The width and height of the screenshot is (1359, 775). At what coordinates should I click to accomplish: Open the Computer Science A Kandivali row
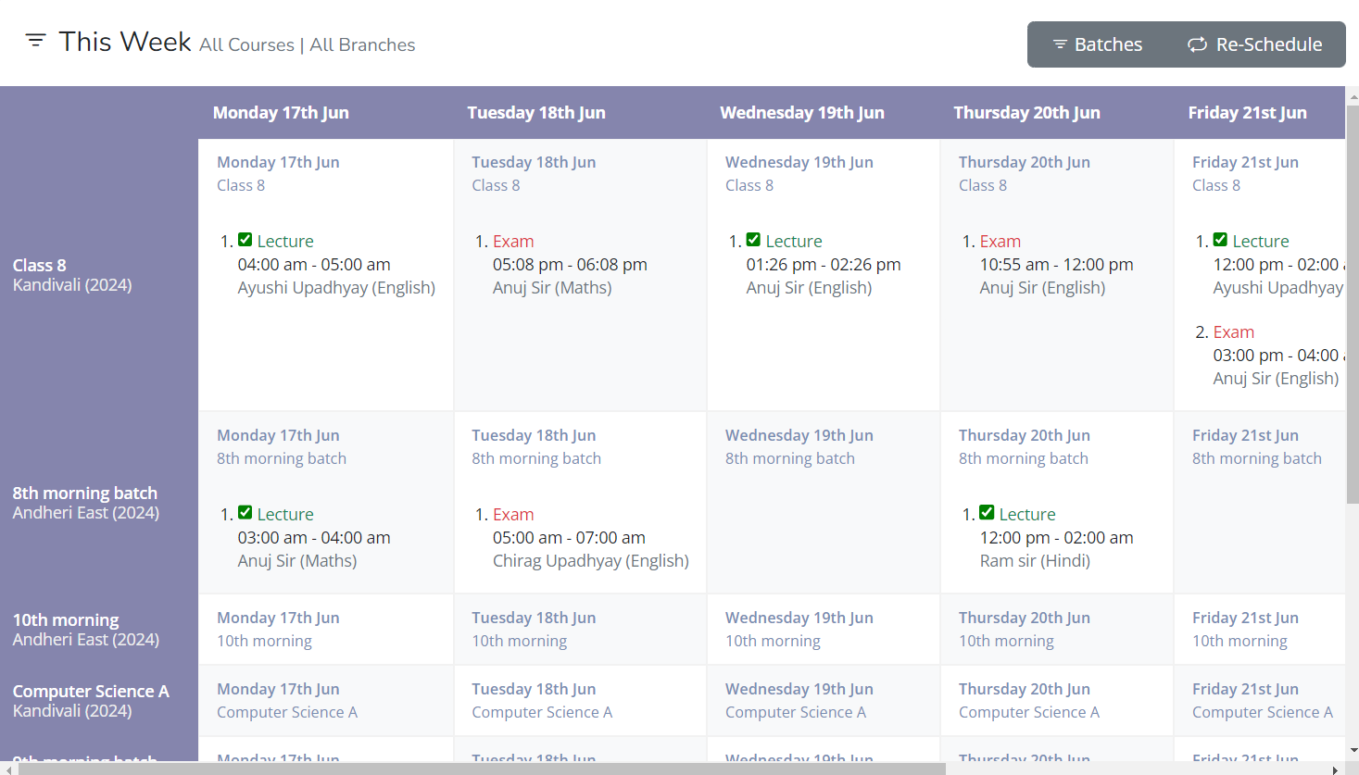[x=99, y=701]
